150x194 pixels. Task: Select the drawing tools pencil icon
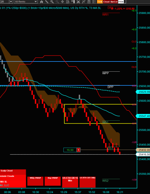47,2
